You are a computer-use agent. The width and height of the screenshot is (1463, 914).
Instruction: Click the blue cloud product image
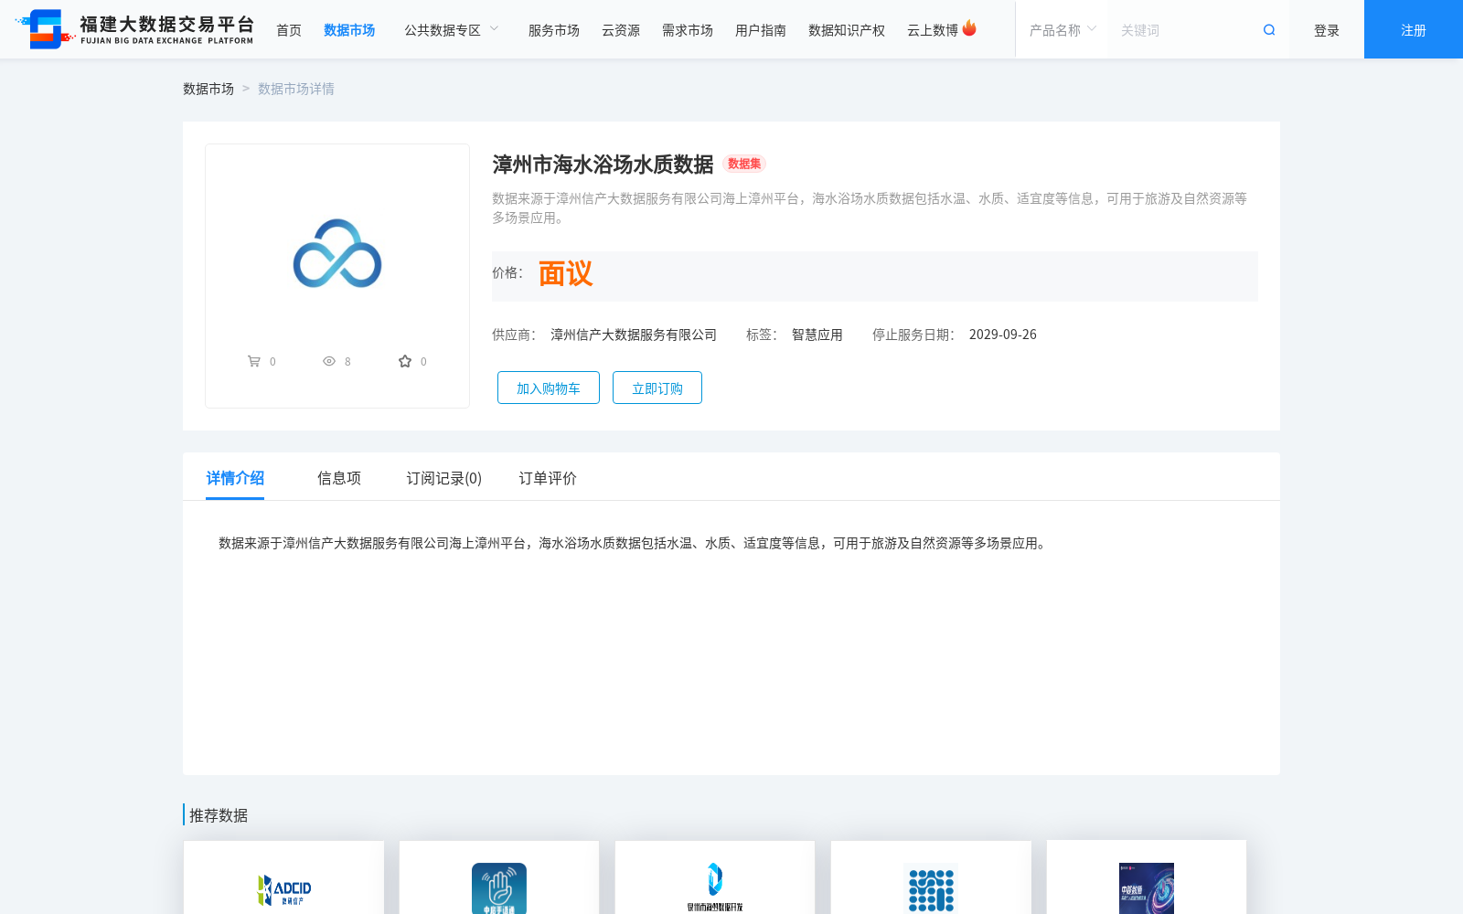tap(337, 253)
